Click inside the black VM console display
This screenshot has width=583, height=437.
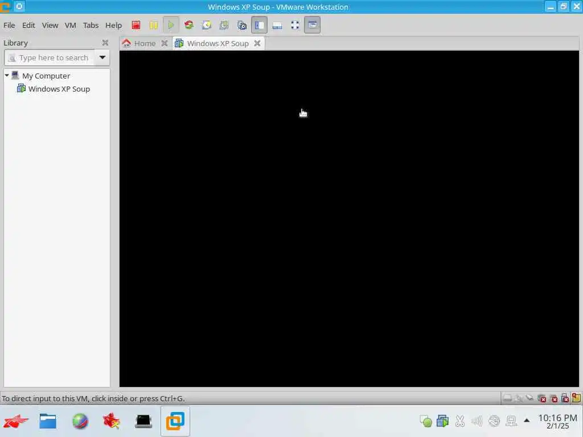349,218
